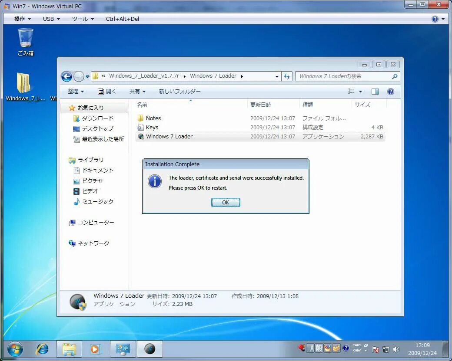Screen dimensions: 452x361
Task: Open the USB menu of Virtual PC
Action: tap(51, 19)
